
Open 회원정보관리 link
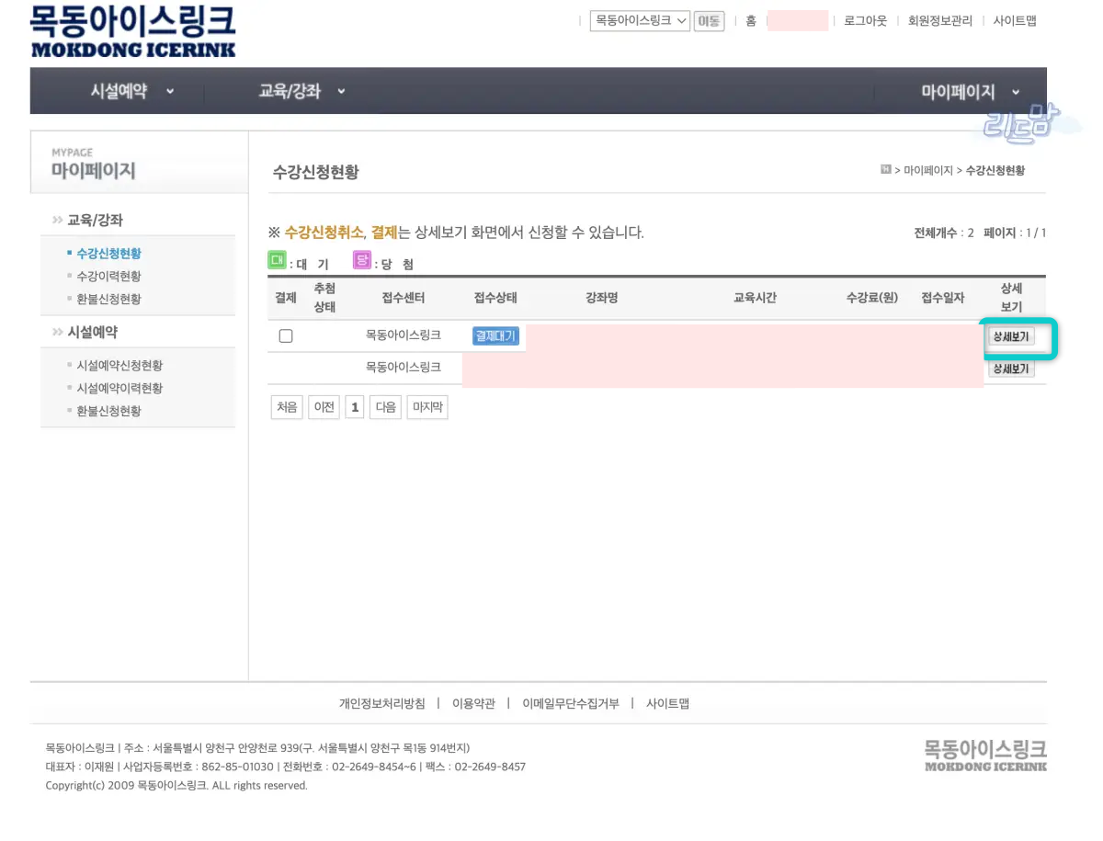click(939, 21)
